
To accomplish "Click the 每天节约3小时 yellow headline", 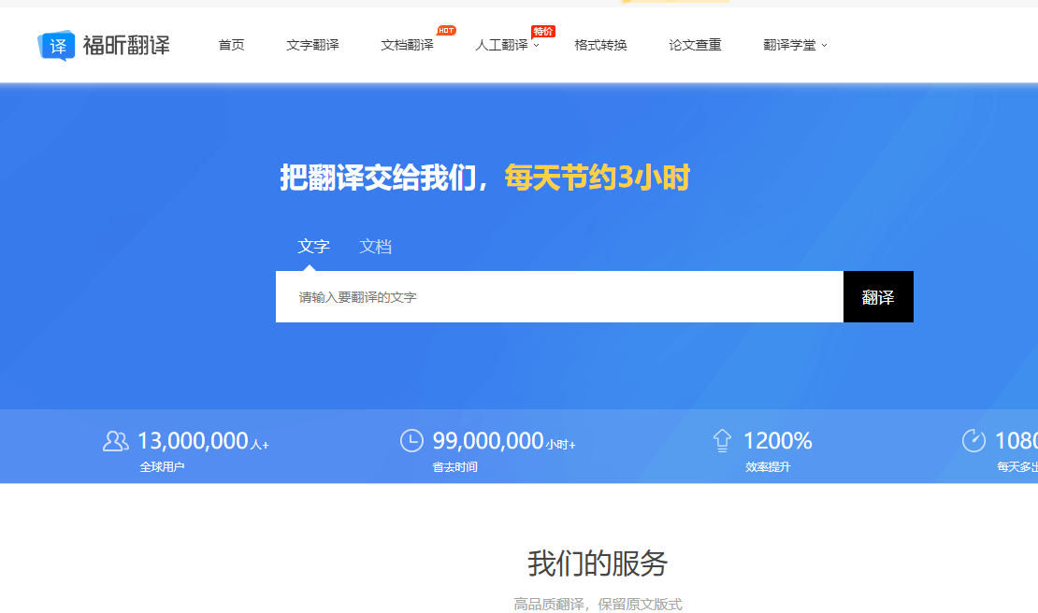I will [598, 178].
